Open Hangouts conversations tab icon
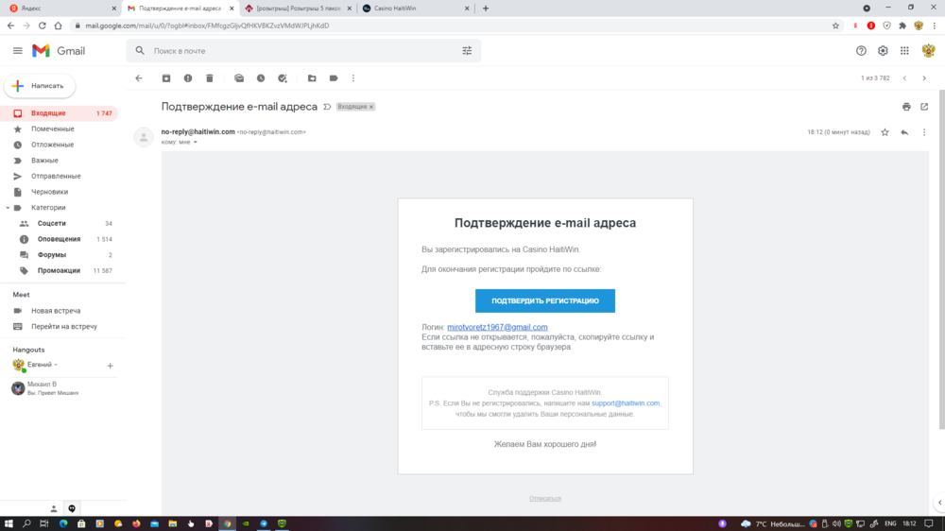The height and width of the screenshot is (531, 945). (x=72, y=508)
